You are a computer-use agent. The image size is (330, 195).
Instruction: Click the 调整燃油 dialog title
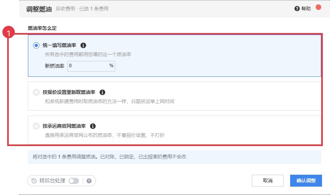[x=39, y=9]
